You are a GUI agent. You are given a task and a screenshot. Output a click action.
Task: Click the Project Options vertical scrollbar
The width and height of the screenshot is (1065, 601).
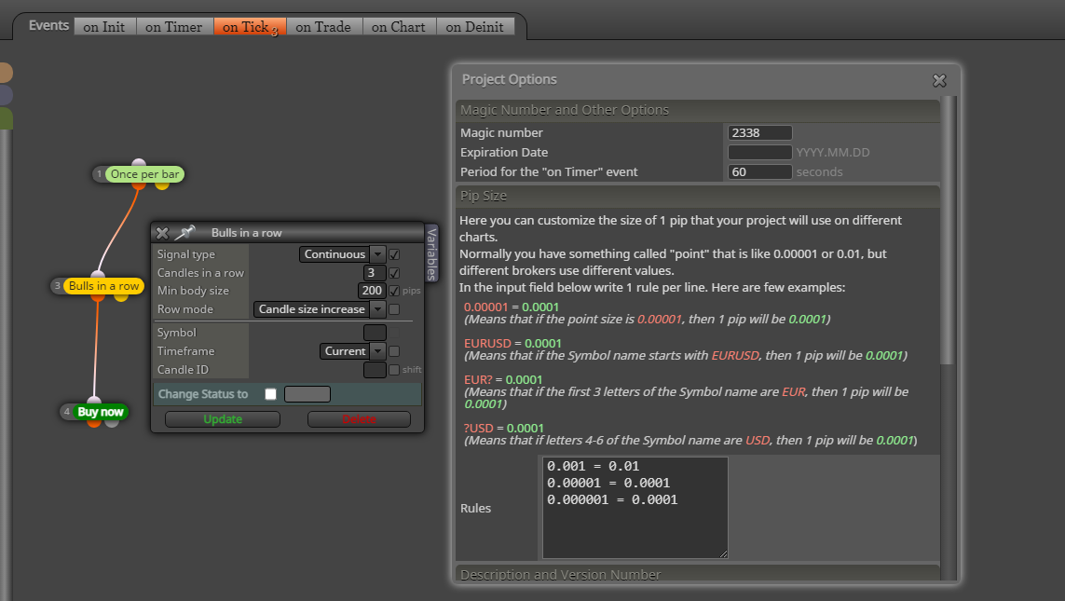[x=949, y=231]
